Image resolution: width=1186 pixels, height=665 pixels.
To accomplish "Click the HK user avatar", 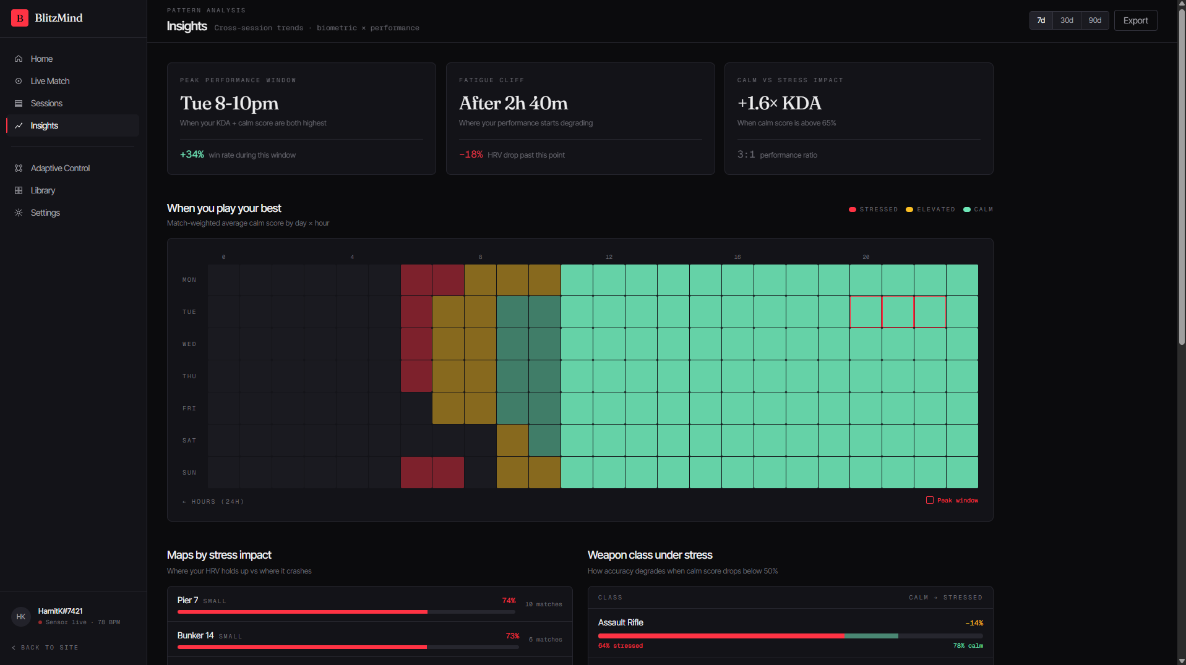I will (x=21, y=617).
